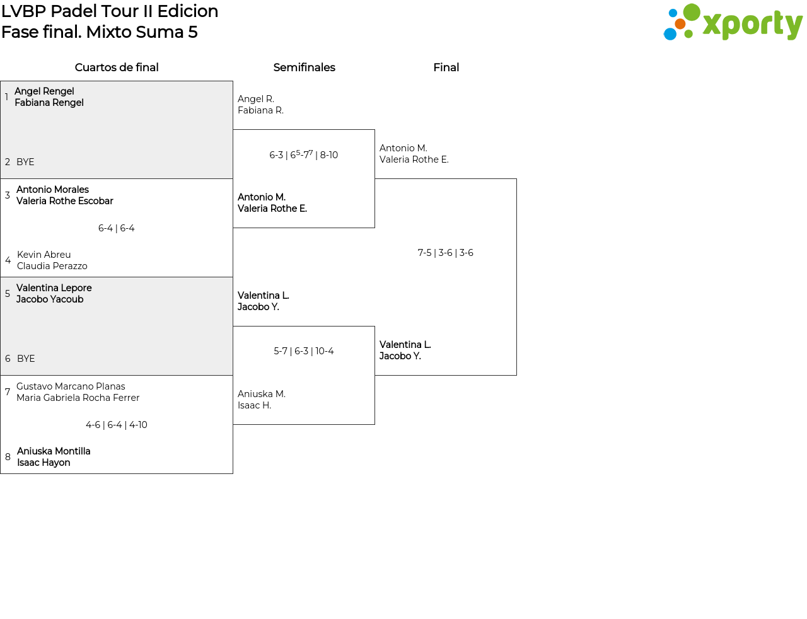This screenshot has width=807, height=619.
Task: Select Valentina Lepore and Jacobo Yacoub
Action: (54, 294)
